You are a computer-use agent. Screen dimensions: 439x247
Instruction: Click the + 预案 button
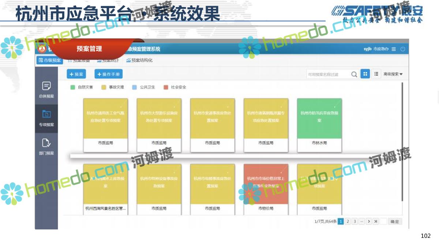[76, 74]
